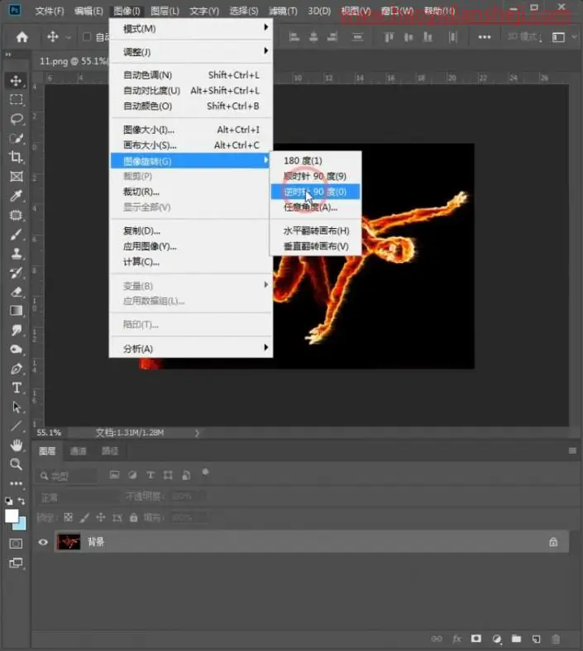Viewport: 583px width, 651px height.
Task: Select the Rectangular Marquee tool
Action: pyautogui.click(x=17, y=100)
